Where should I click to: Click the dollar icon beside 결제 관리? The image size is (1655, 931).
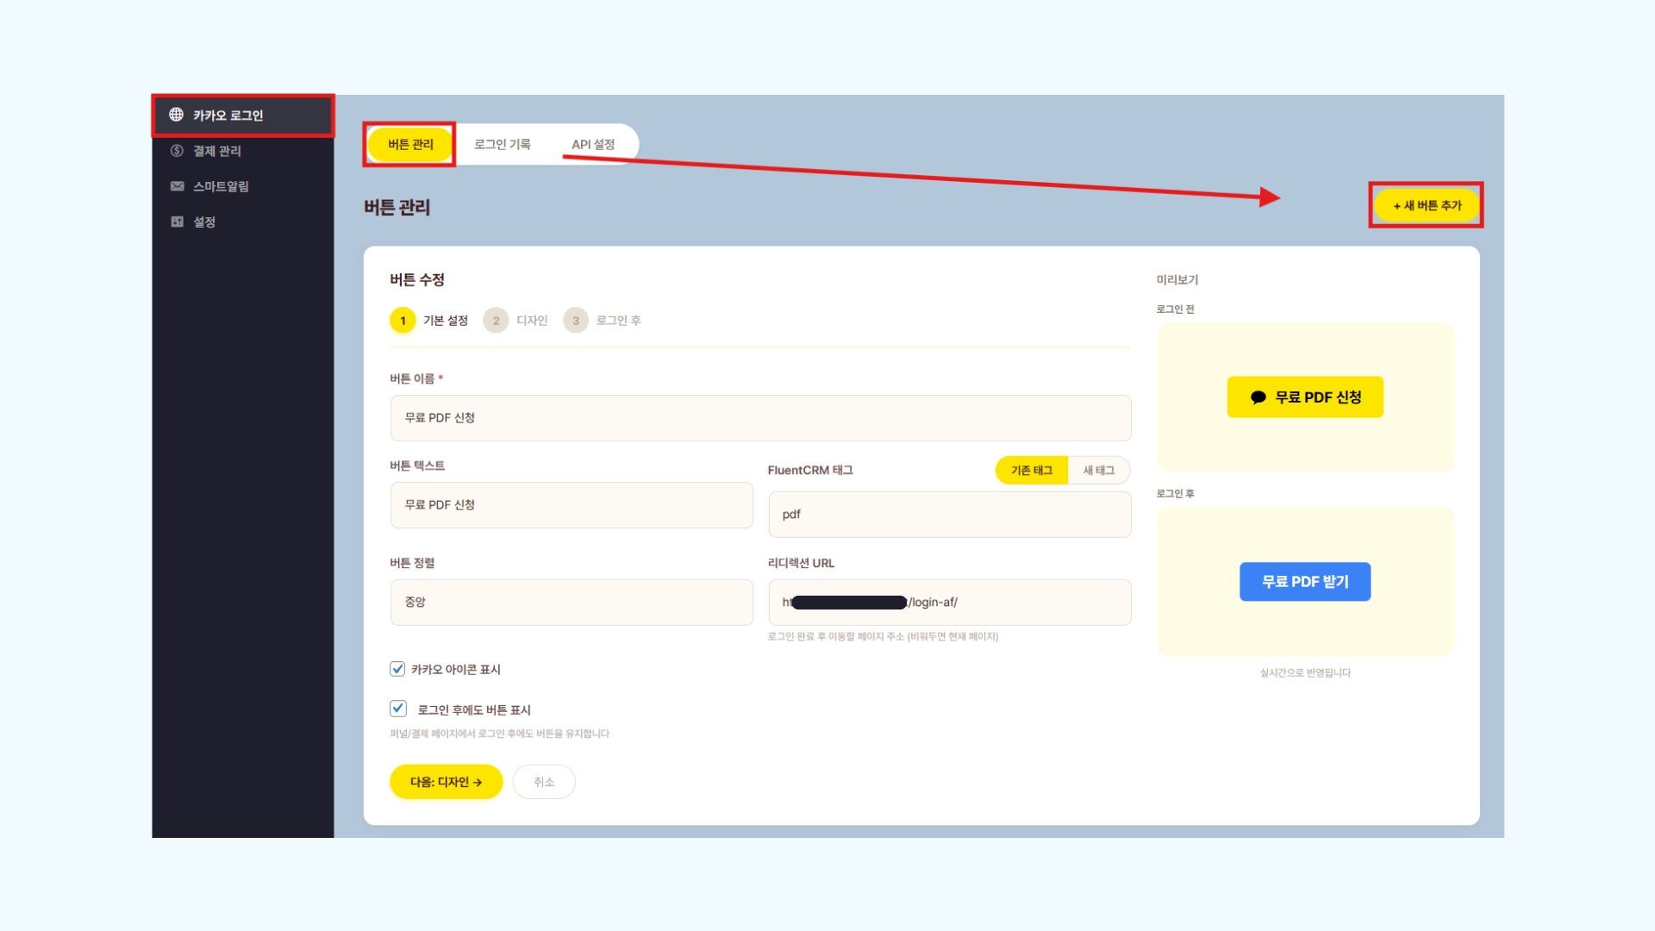177,151
